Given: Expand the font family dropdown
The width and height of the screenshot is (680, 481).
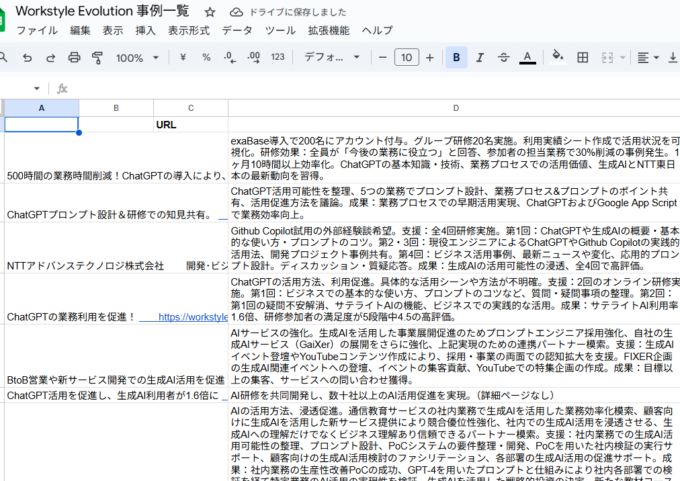Looking at the screenshot, I should pyautogui.click(x=332, y=58).
